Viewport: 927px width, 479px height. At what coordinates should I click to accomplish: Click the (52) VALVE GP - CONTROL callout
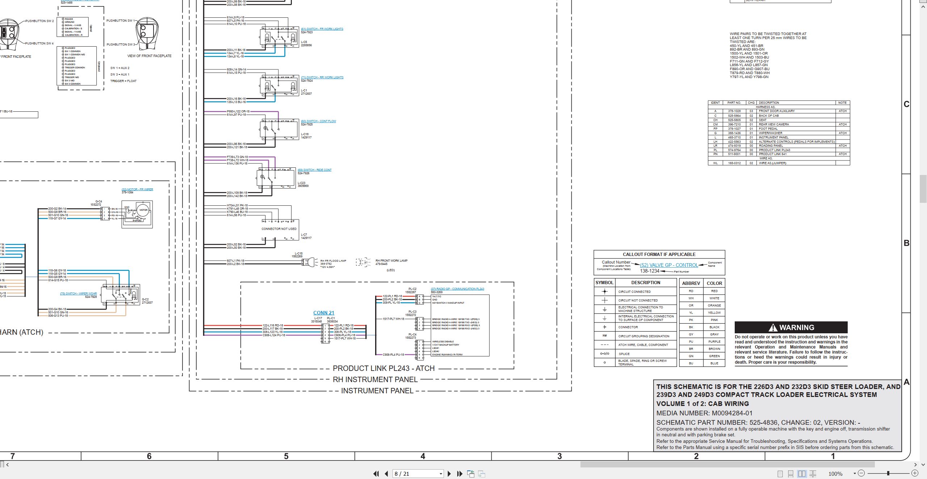(x=669, y=265)
